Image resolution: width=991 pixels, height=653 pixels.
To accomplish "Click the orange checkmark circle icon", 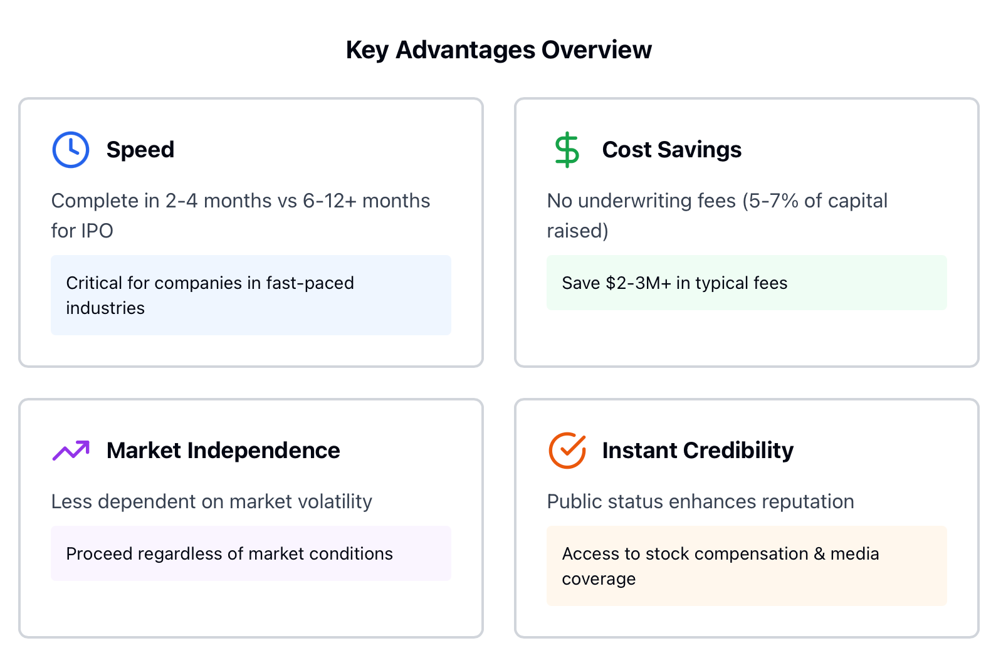I will tap(567, 451).
